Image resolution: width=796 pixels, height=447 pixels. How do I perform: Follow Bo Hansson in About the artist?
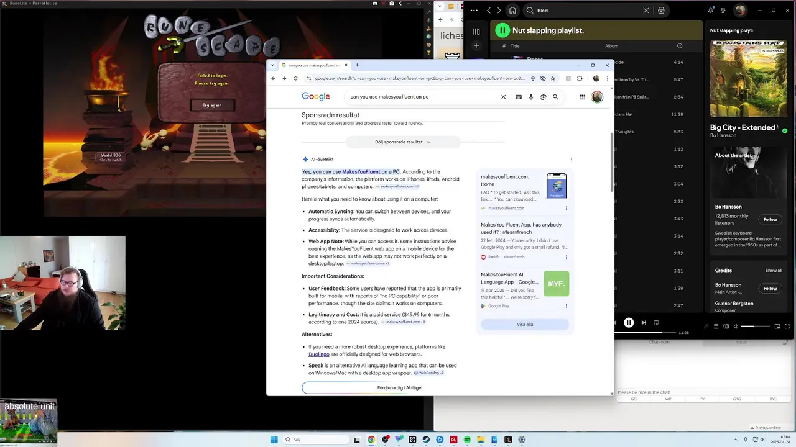770,219
